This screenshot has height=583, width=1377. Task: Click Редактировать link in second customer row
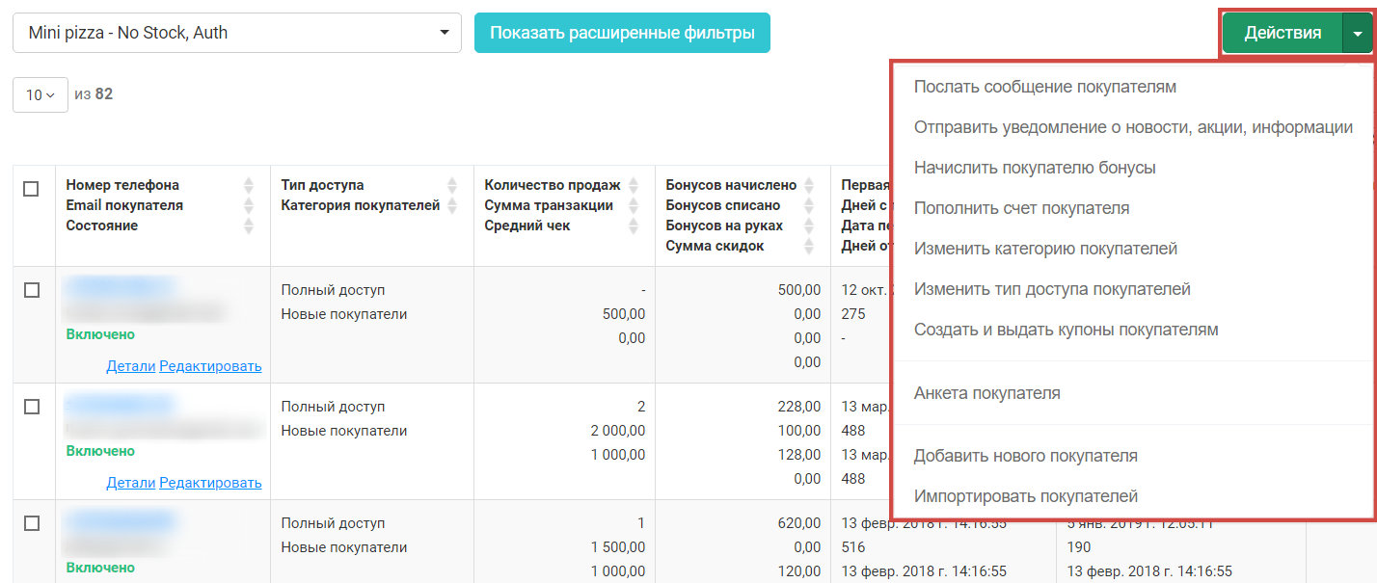210,483
